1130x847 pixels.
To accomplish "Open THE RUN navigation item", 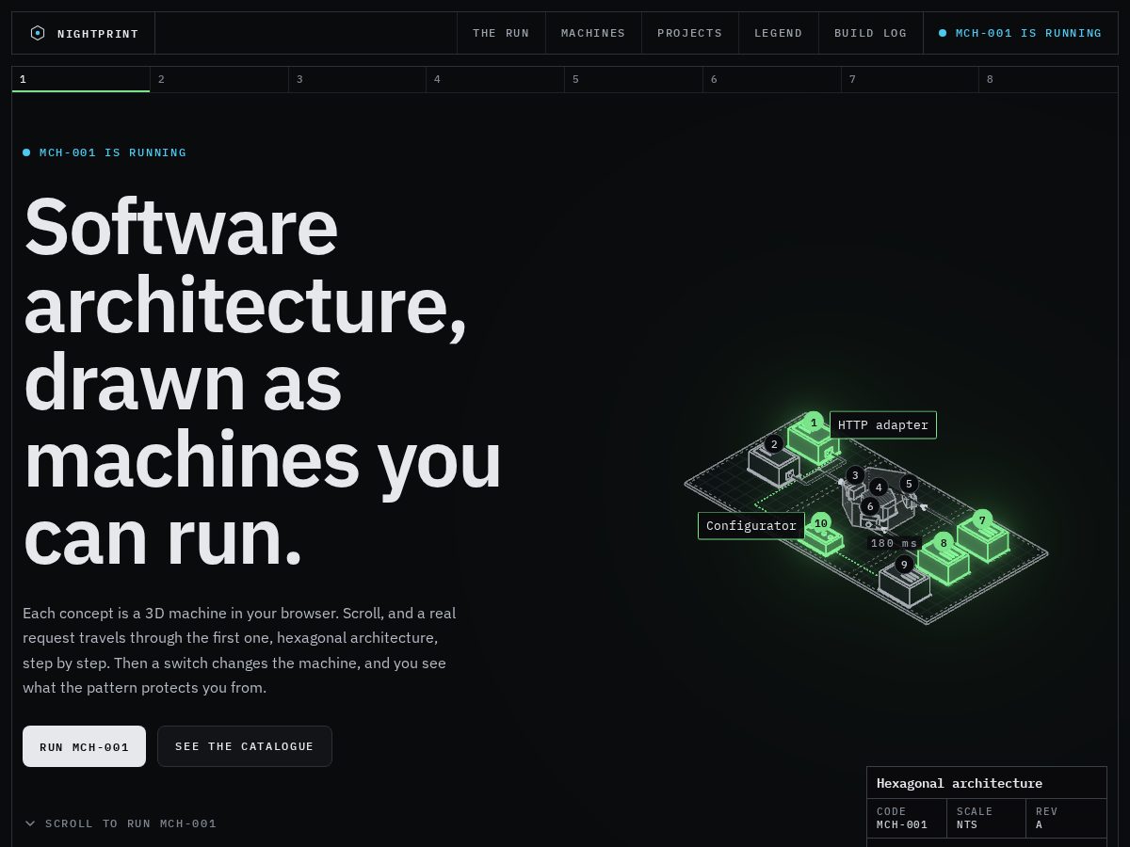I will pos(501,33).
